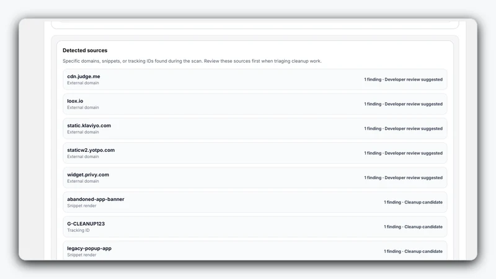Open the widget.privy.com source entry
The width and height of the screenshot is (496, 279).
point(255,178)
